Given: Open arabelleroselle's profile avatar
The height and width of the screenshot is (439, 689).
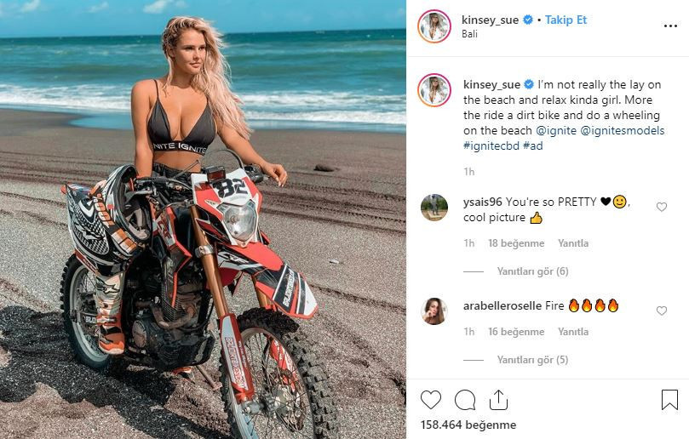Looking at the screenshot, I should point(434,311).
